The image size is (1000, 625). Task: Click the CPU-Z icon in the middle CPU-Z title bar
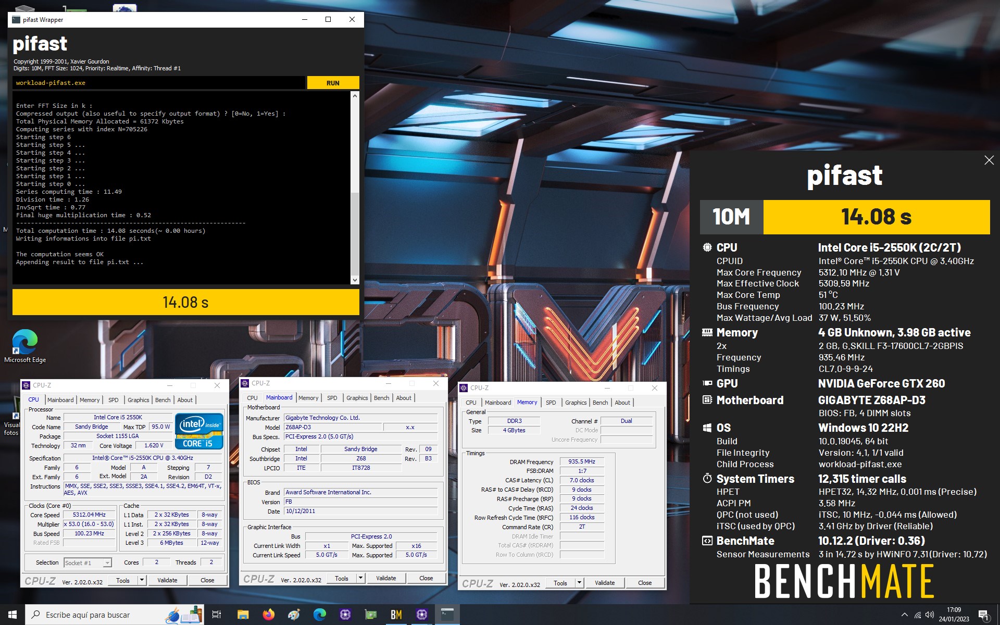(245, 383)
